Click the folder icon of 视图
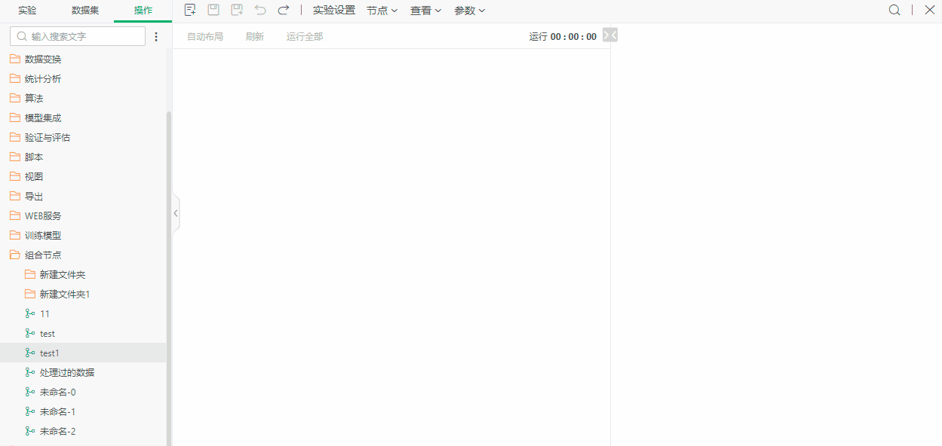Screen dimensions: 942x446 (x=15, y=176)
